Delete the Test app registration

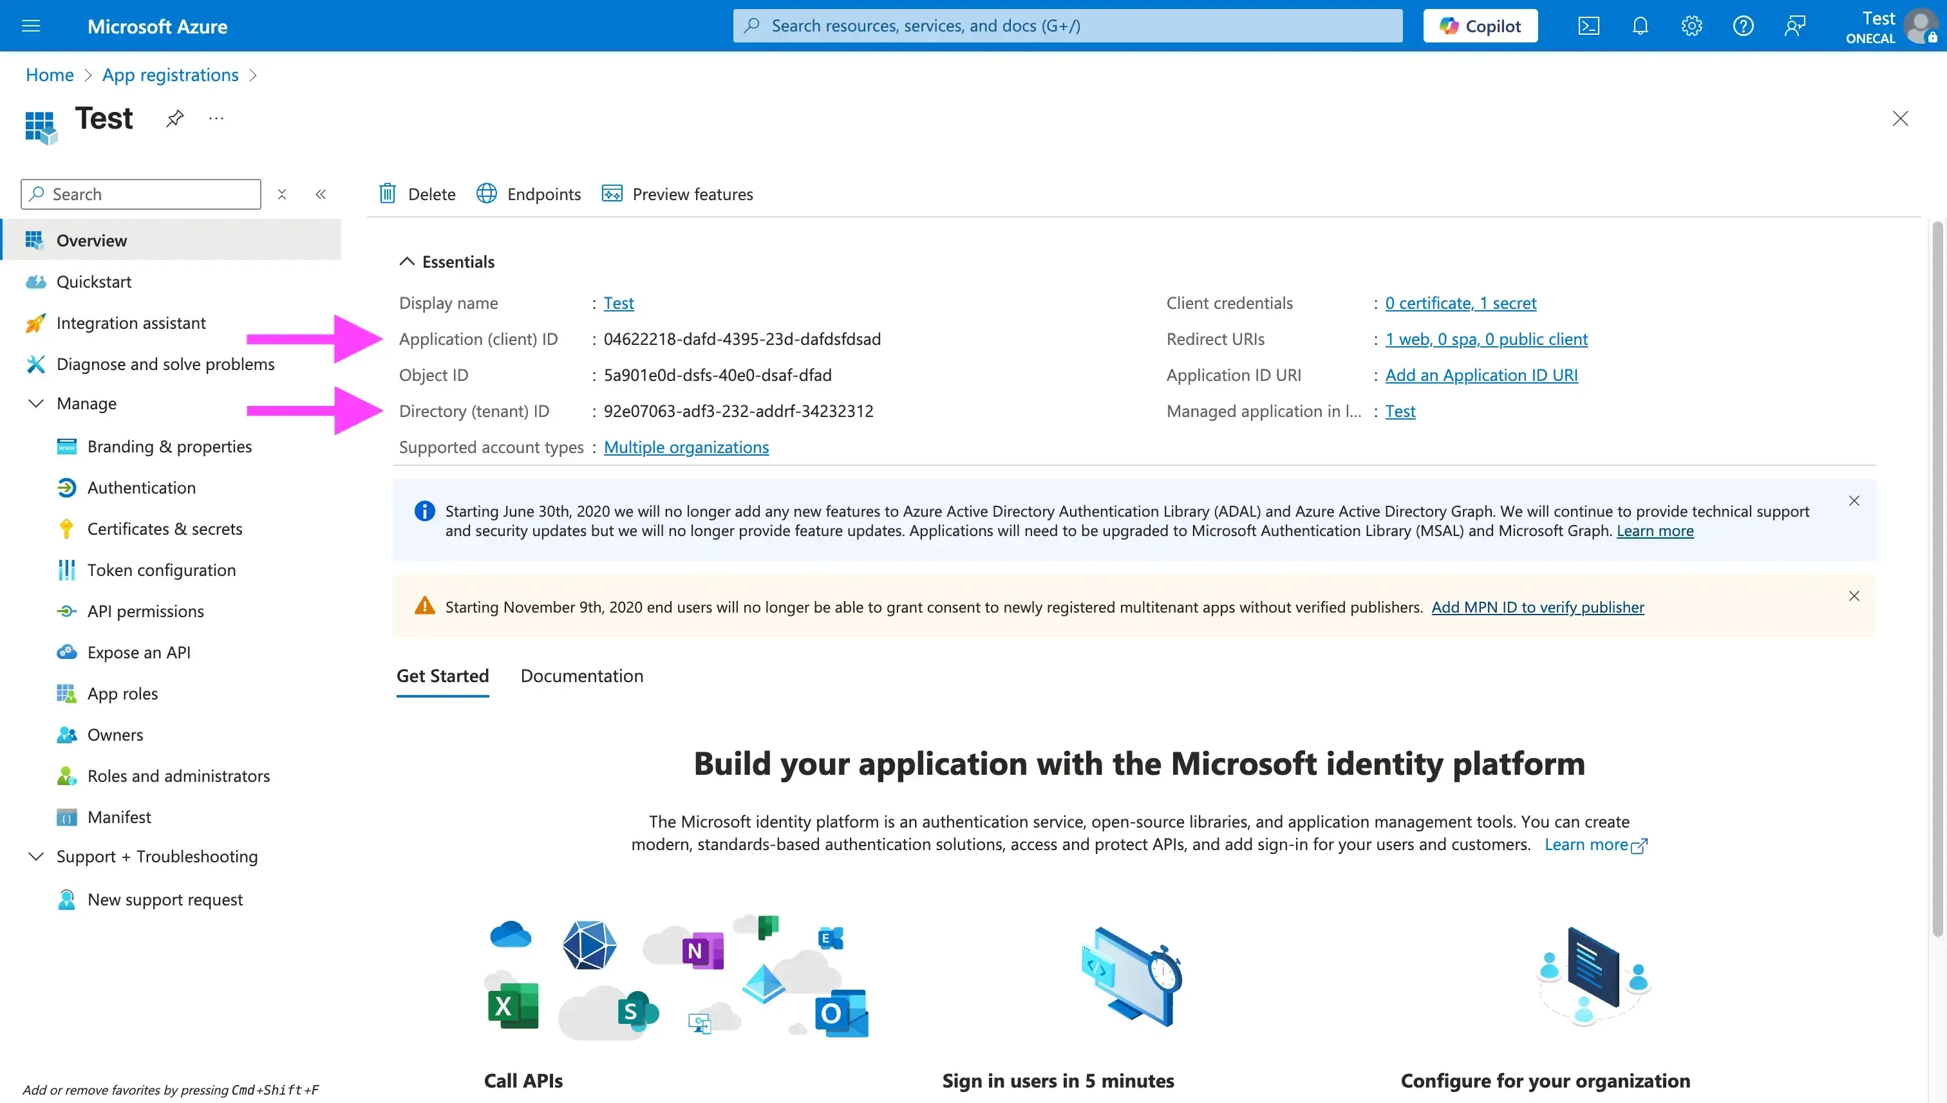click(415, 194)
